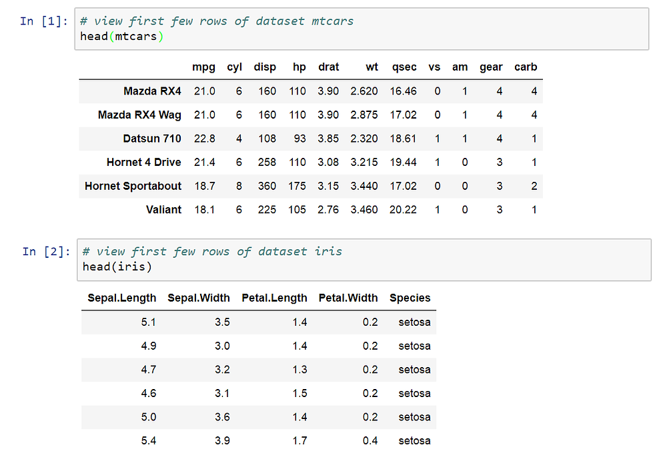The image size is (667, 473).
Task: Click the comment line mentioning dataset mtcars
Action: click(217, 21)
